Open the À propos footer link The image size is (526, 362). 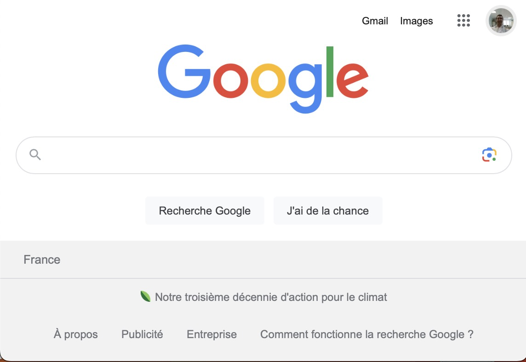click(x=75, y=334)
